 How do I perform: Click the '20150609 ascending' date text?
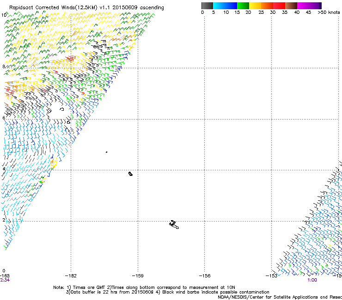pyautogui.click(x=138, y=8)
